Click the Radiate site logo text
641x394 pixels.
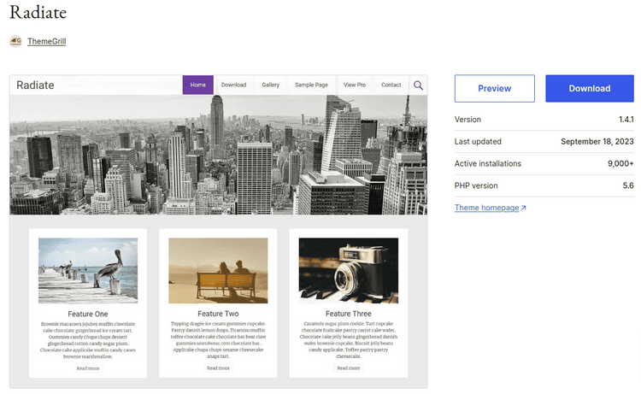(35, 85)
